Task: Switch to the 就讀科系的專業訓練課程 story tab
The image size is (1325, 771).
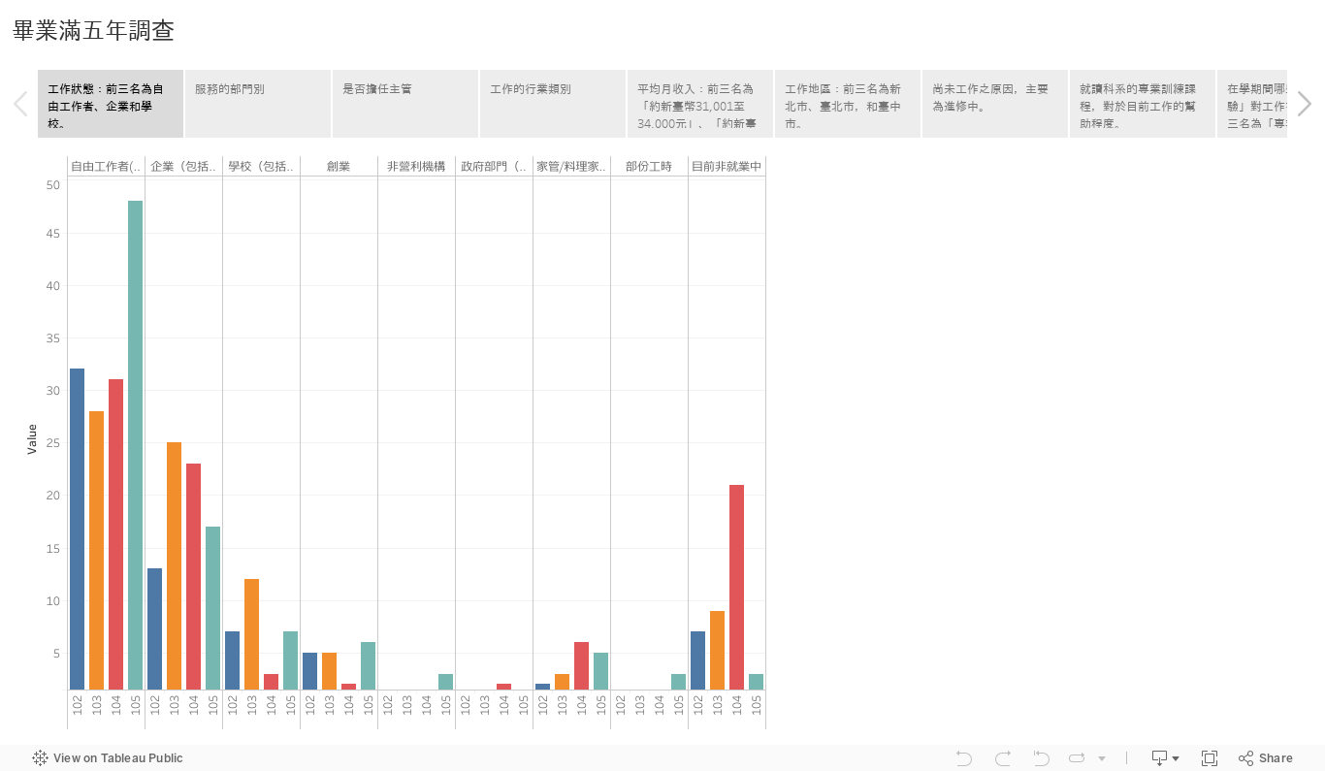Action: point(1143,104)
